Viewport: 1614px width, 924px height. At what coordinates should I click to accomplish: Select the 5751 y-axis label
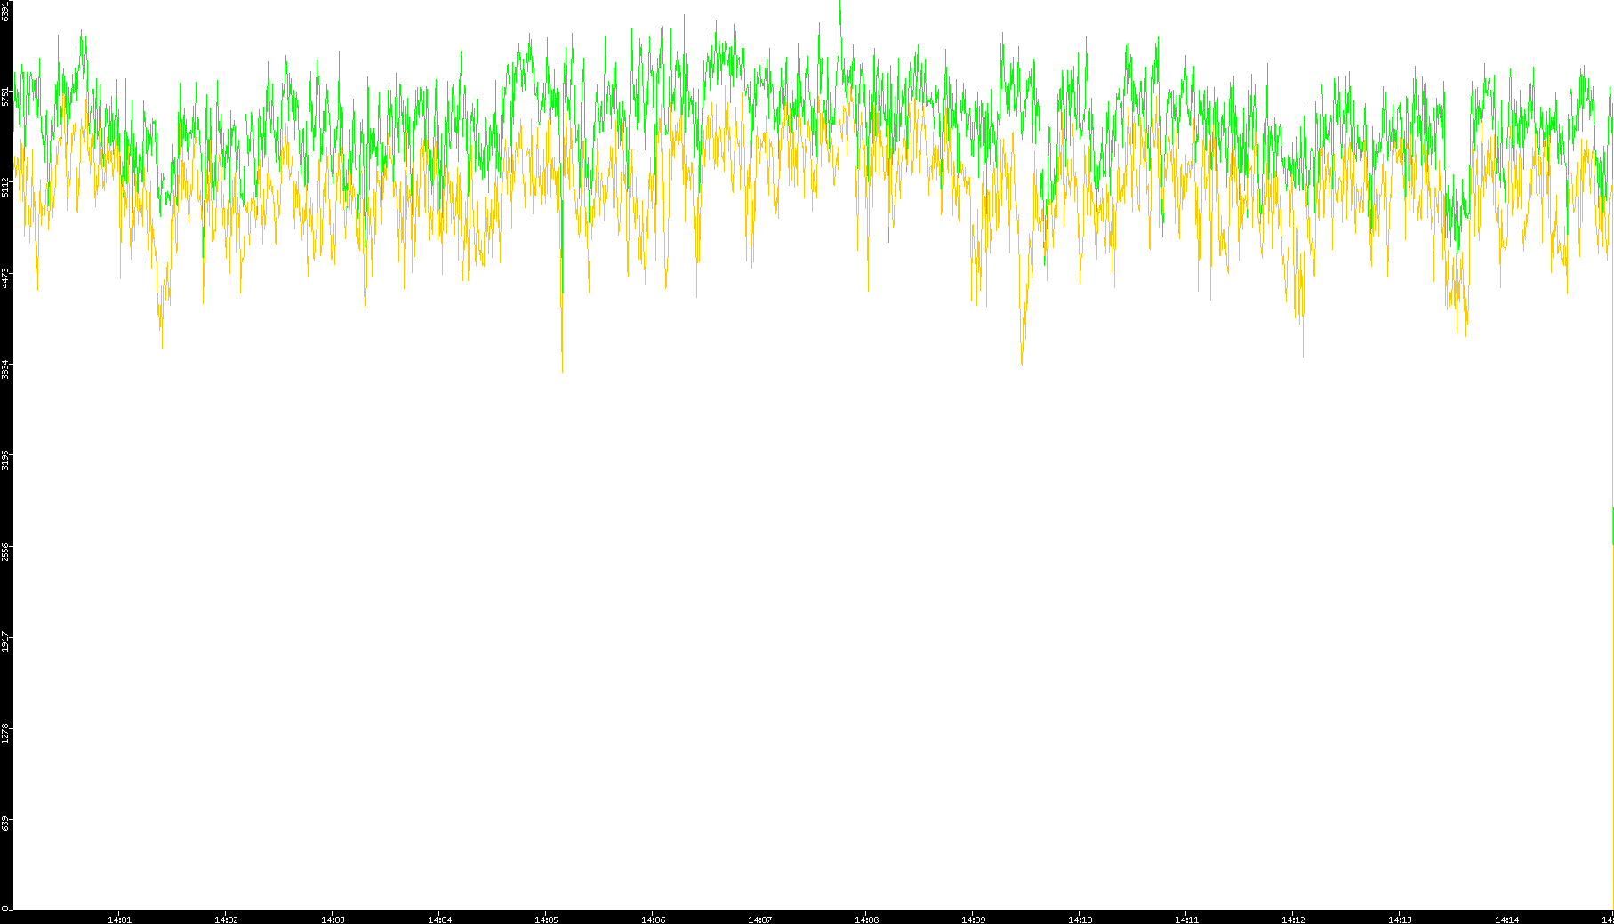coord(5,96)
